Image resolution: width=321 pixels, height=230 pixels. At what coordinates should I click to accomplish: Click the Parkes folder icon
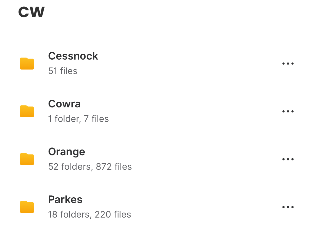[x=27, y=207]
